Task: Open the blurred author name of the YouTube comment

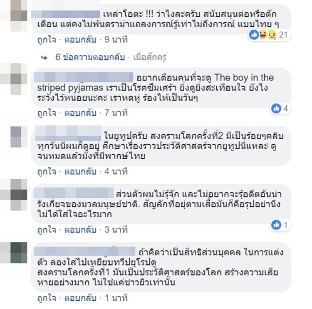Action: pos(68,133)
